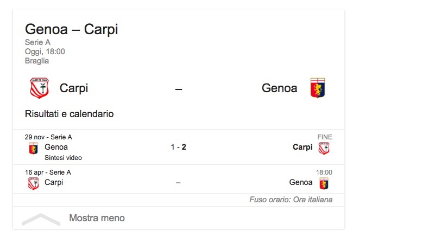Screen dimensions: 422x237
Task: Click Genoa name in 29 nov match
Action: [56, 147]
